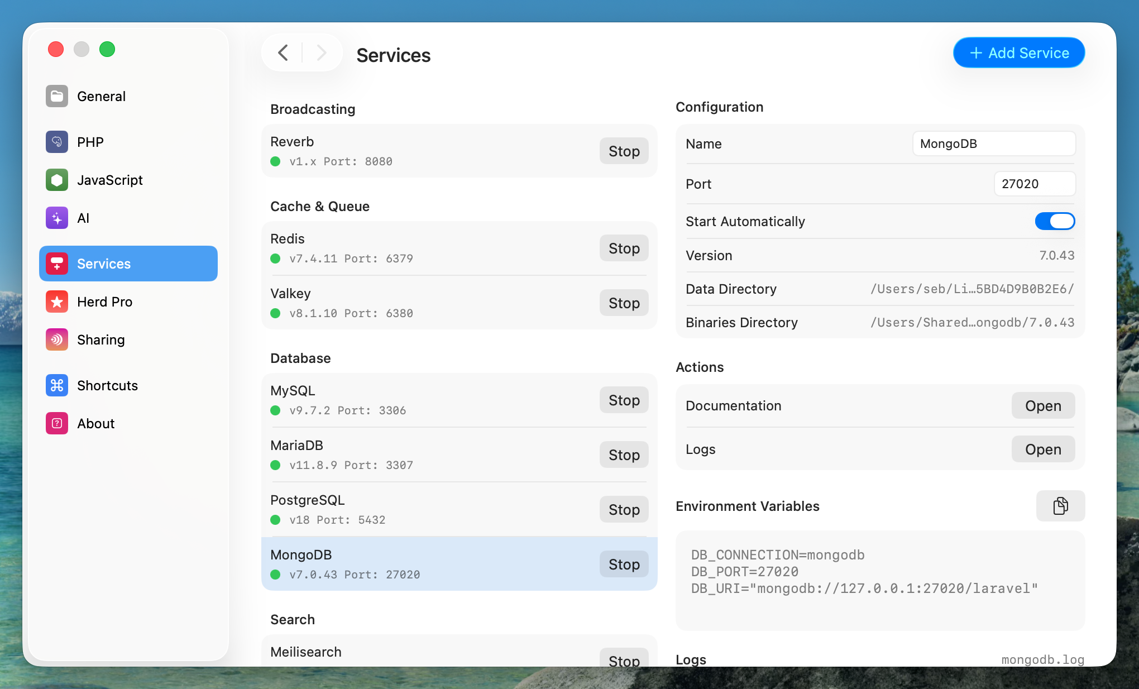Copy environment variables with the copy icon

click(x=1060, y=506)
